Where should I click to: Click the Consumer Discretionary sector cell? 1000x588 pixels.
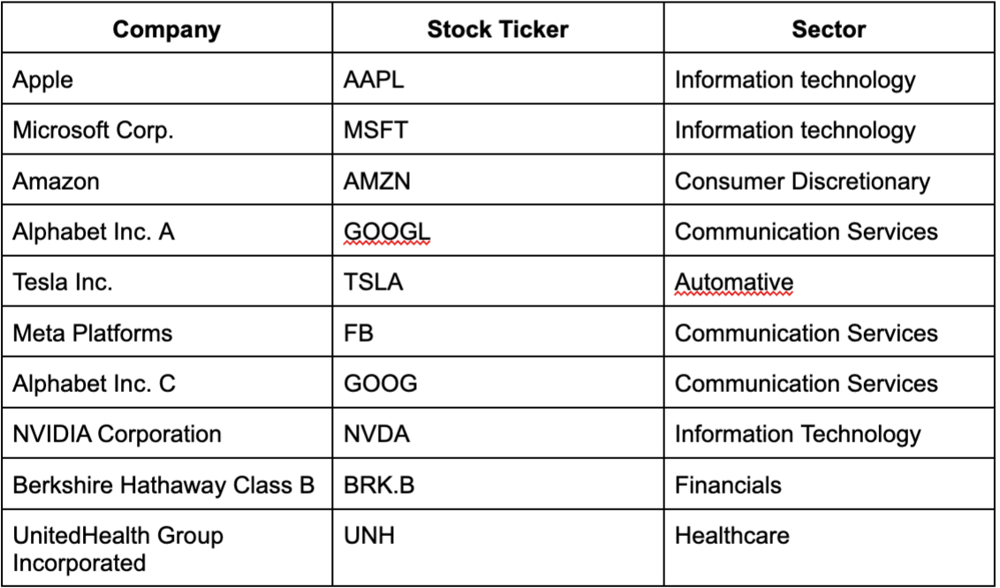click(x=829, y=180)
